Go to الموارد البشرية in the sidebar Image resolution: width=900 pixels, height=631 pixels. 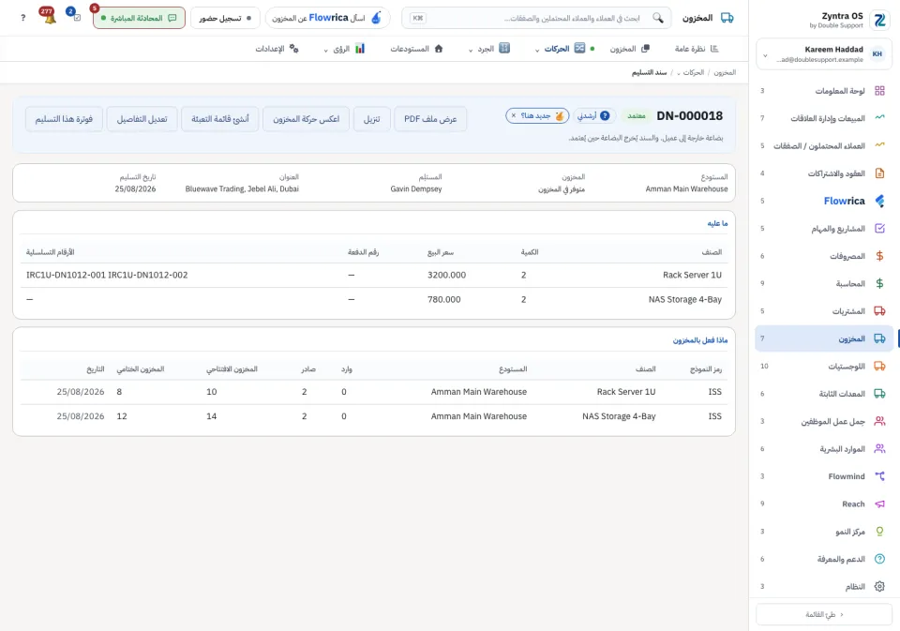(824, 449)
